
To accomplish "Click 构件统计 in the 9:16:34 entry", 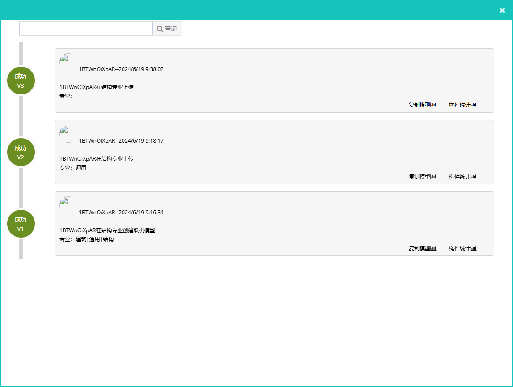I will tap(462, 248).
